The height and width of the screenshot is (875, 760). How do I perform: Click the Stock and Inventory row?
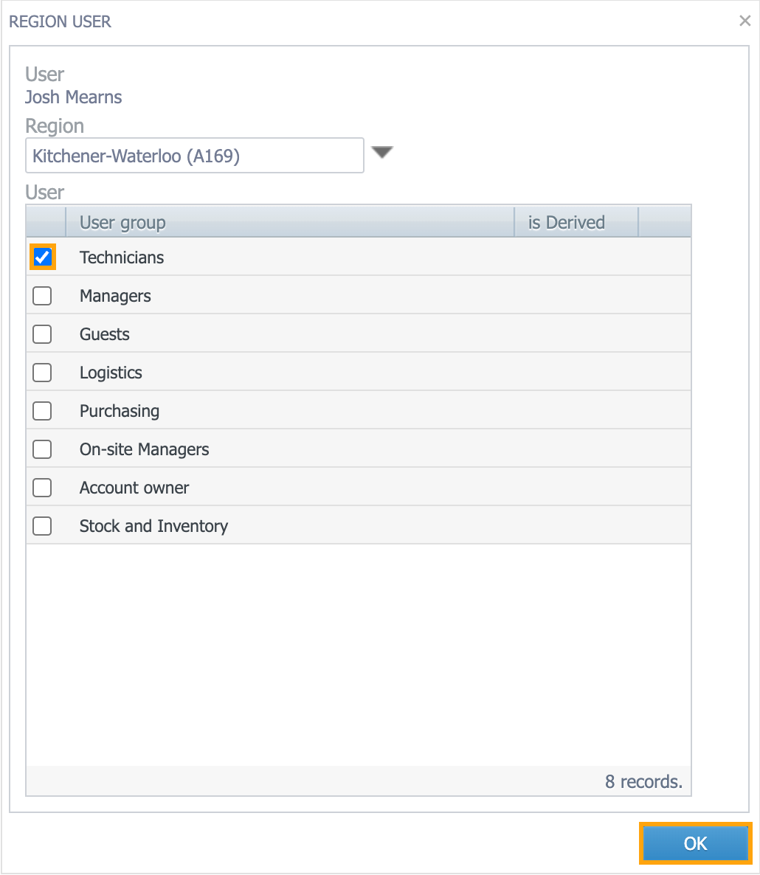click(359, 526)
